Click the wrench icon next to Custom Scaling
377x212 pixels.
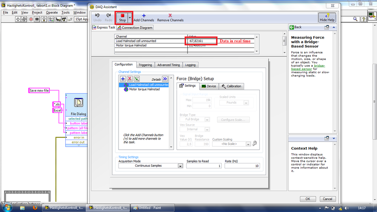pos(255,143)
